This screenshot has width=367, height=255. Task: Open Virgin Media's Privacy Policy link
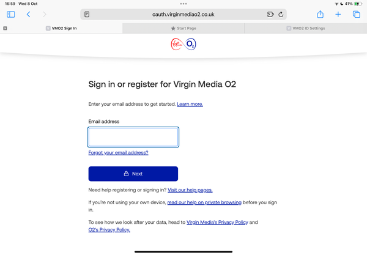218,222
